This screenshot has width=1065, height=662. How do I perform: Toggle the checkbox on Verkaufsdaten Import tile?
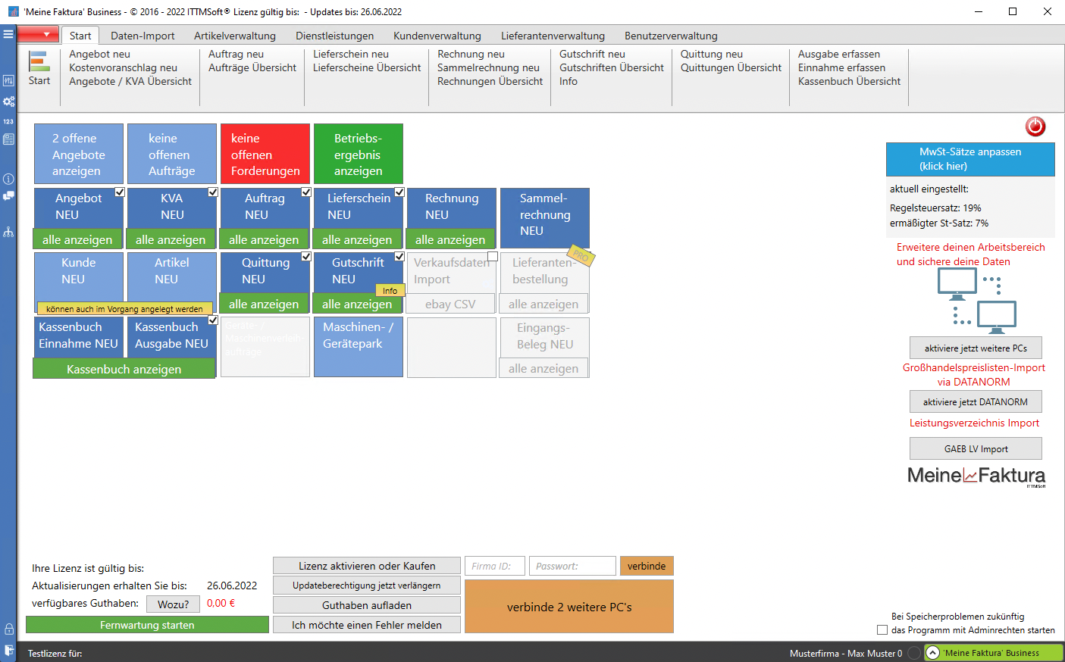[x=493, y=257]
